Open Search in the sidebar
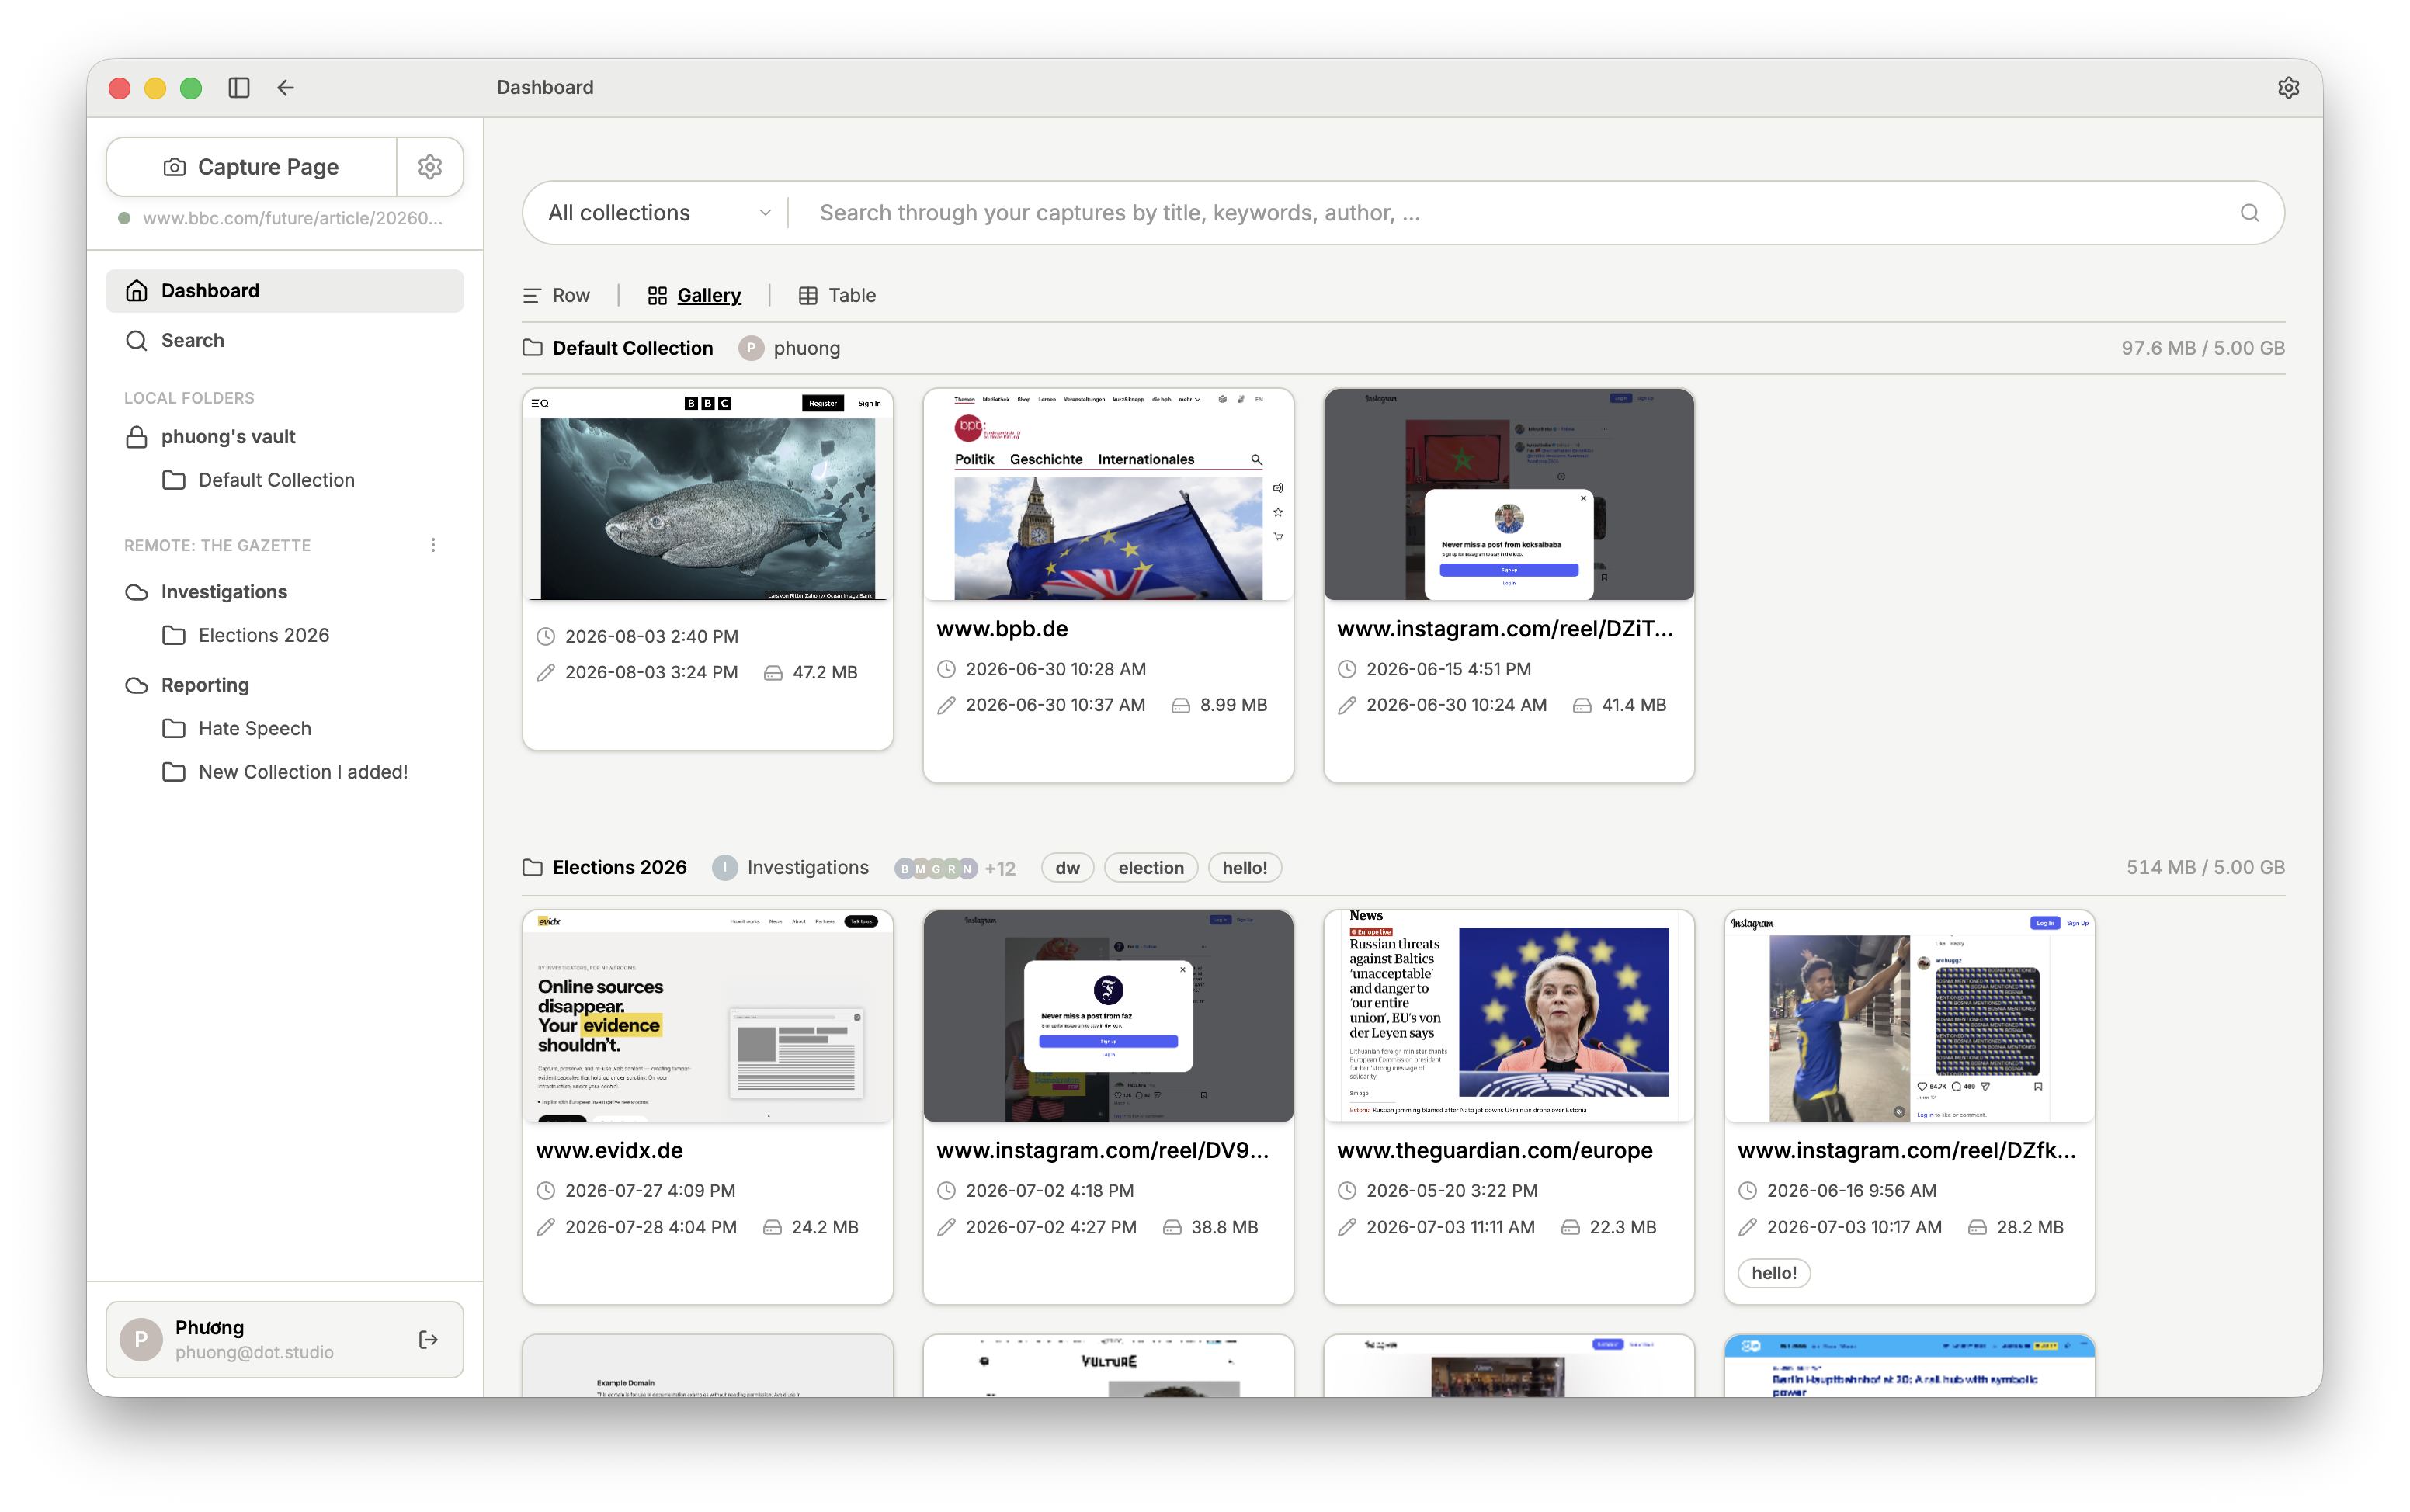This screenshot has width=2410, height=1512. tap(285, 340)
